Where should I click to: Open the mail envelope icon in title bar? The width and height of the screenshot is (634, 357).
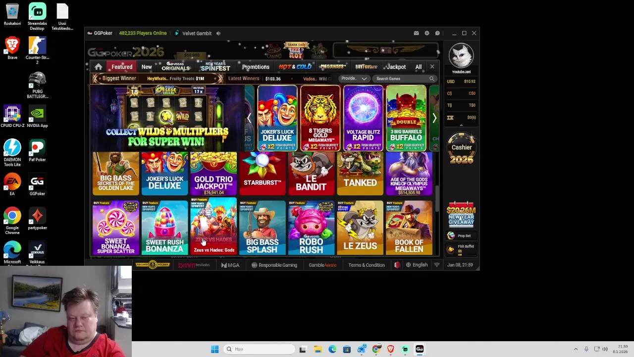click(x=416, y=33)
